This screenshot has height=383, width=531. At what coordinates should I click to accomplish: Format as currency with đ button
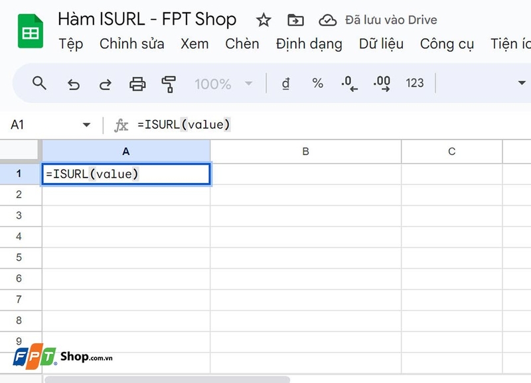(x=286, y=83)
